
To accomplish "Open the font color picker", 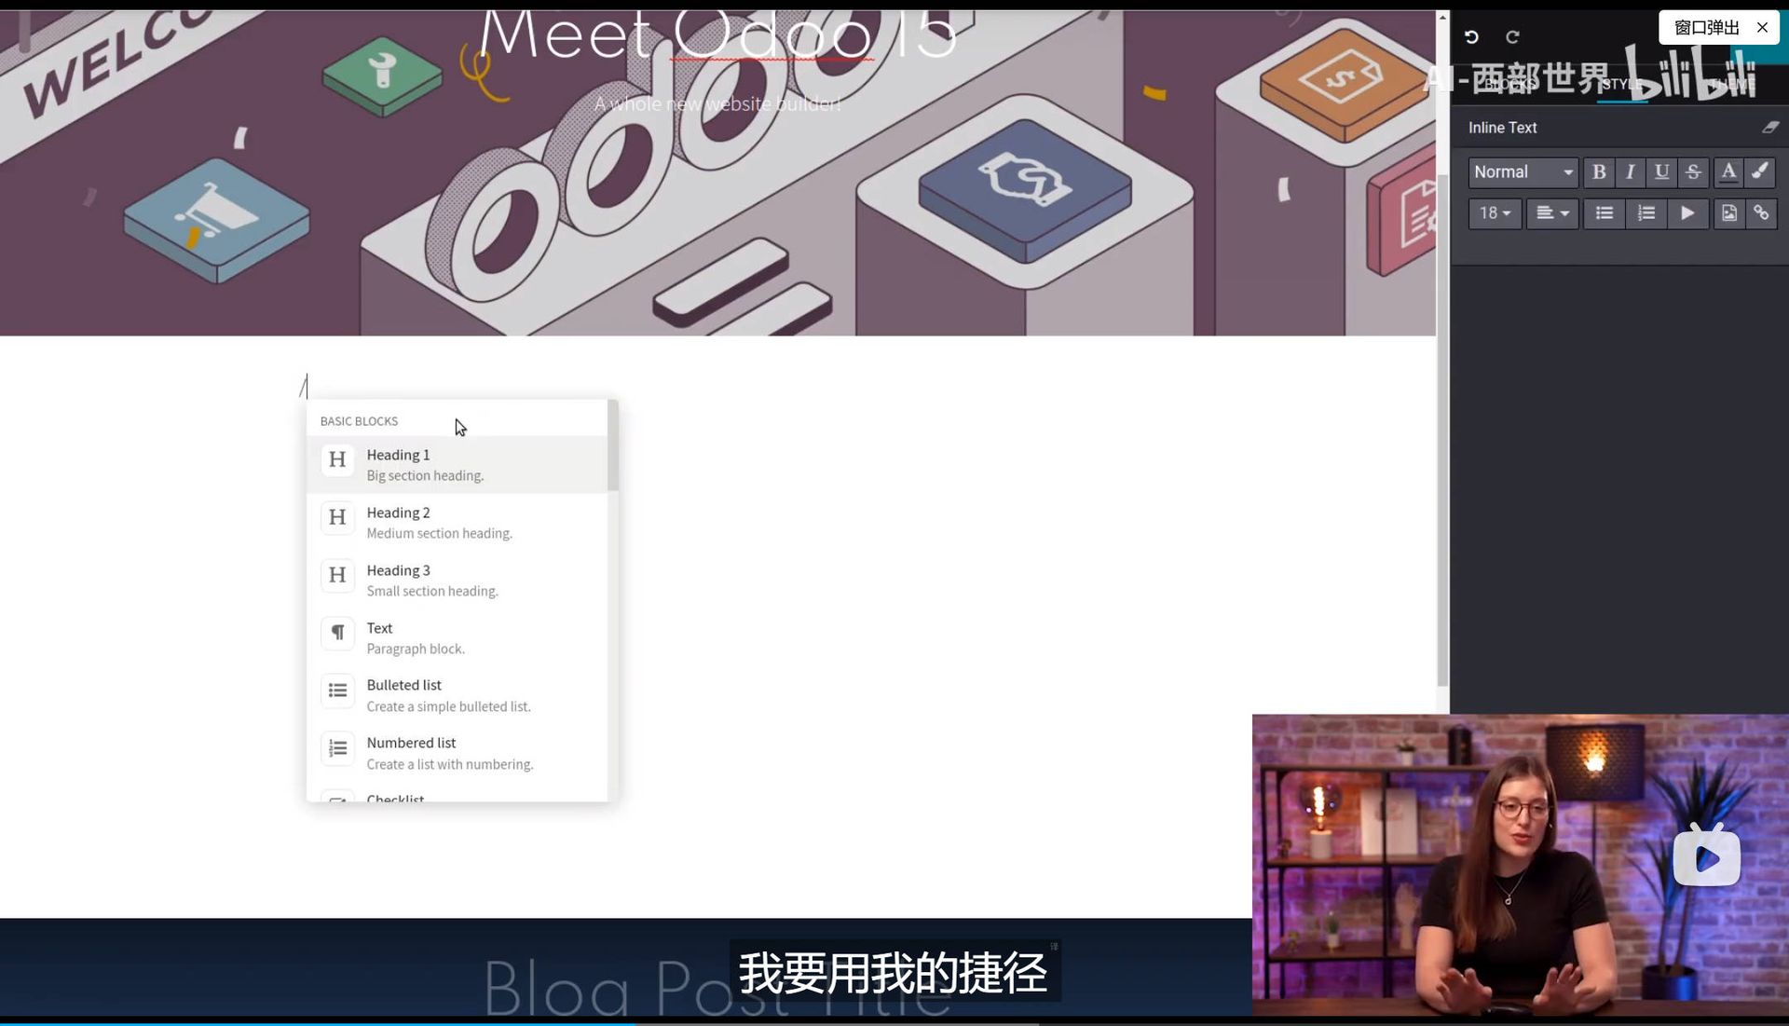I will tap(1728, 171).
